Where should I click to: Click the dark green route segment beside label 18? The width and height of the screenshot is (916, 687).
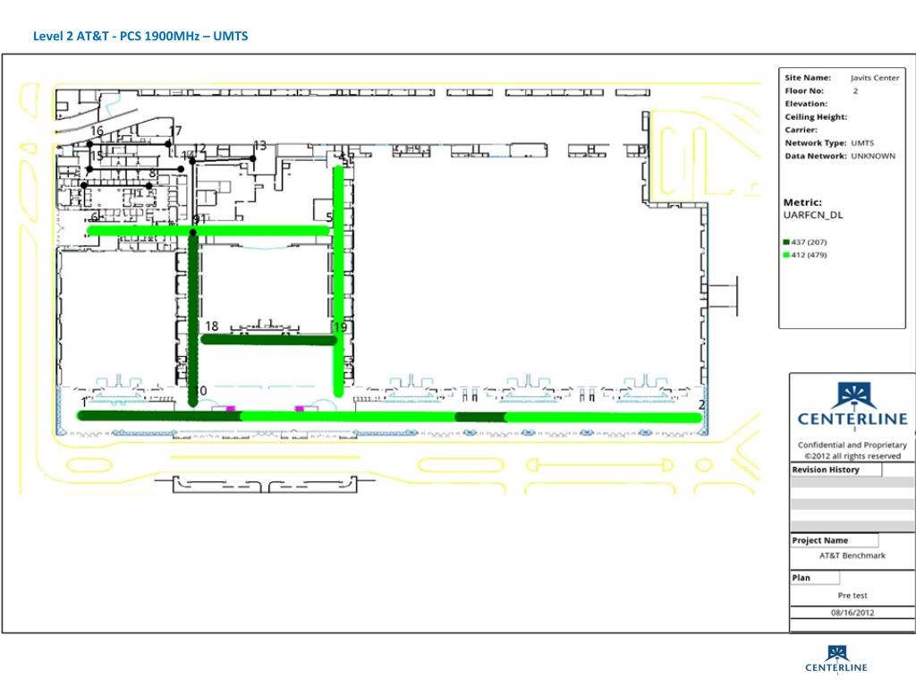pos(268,340)
